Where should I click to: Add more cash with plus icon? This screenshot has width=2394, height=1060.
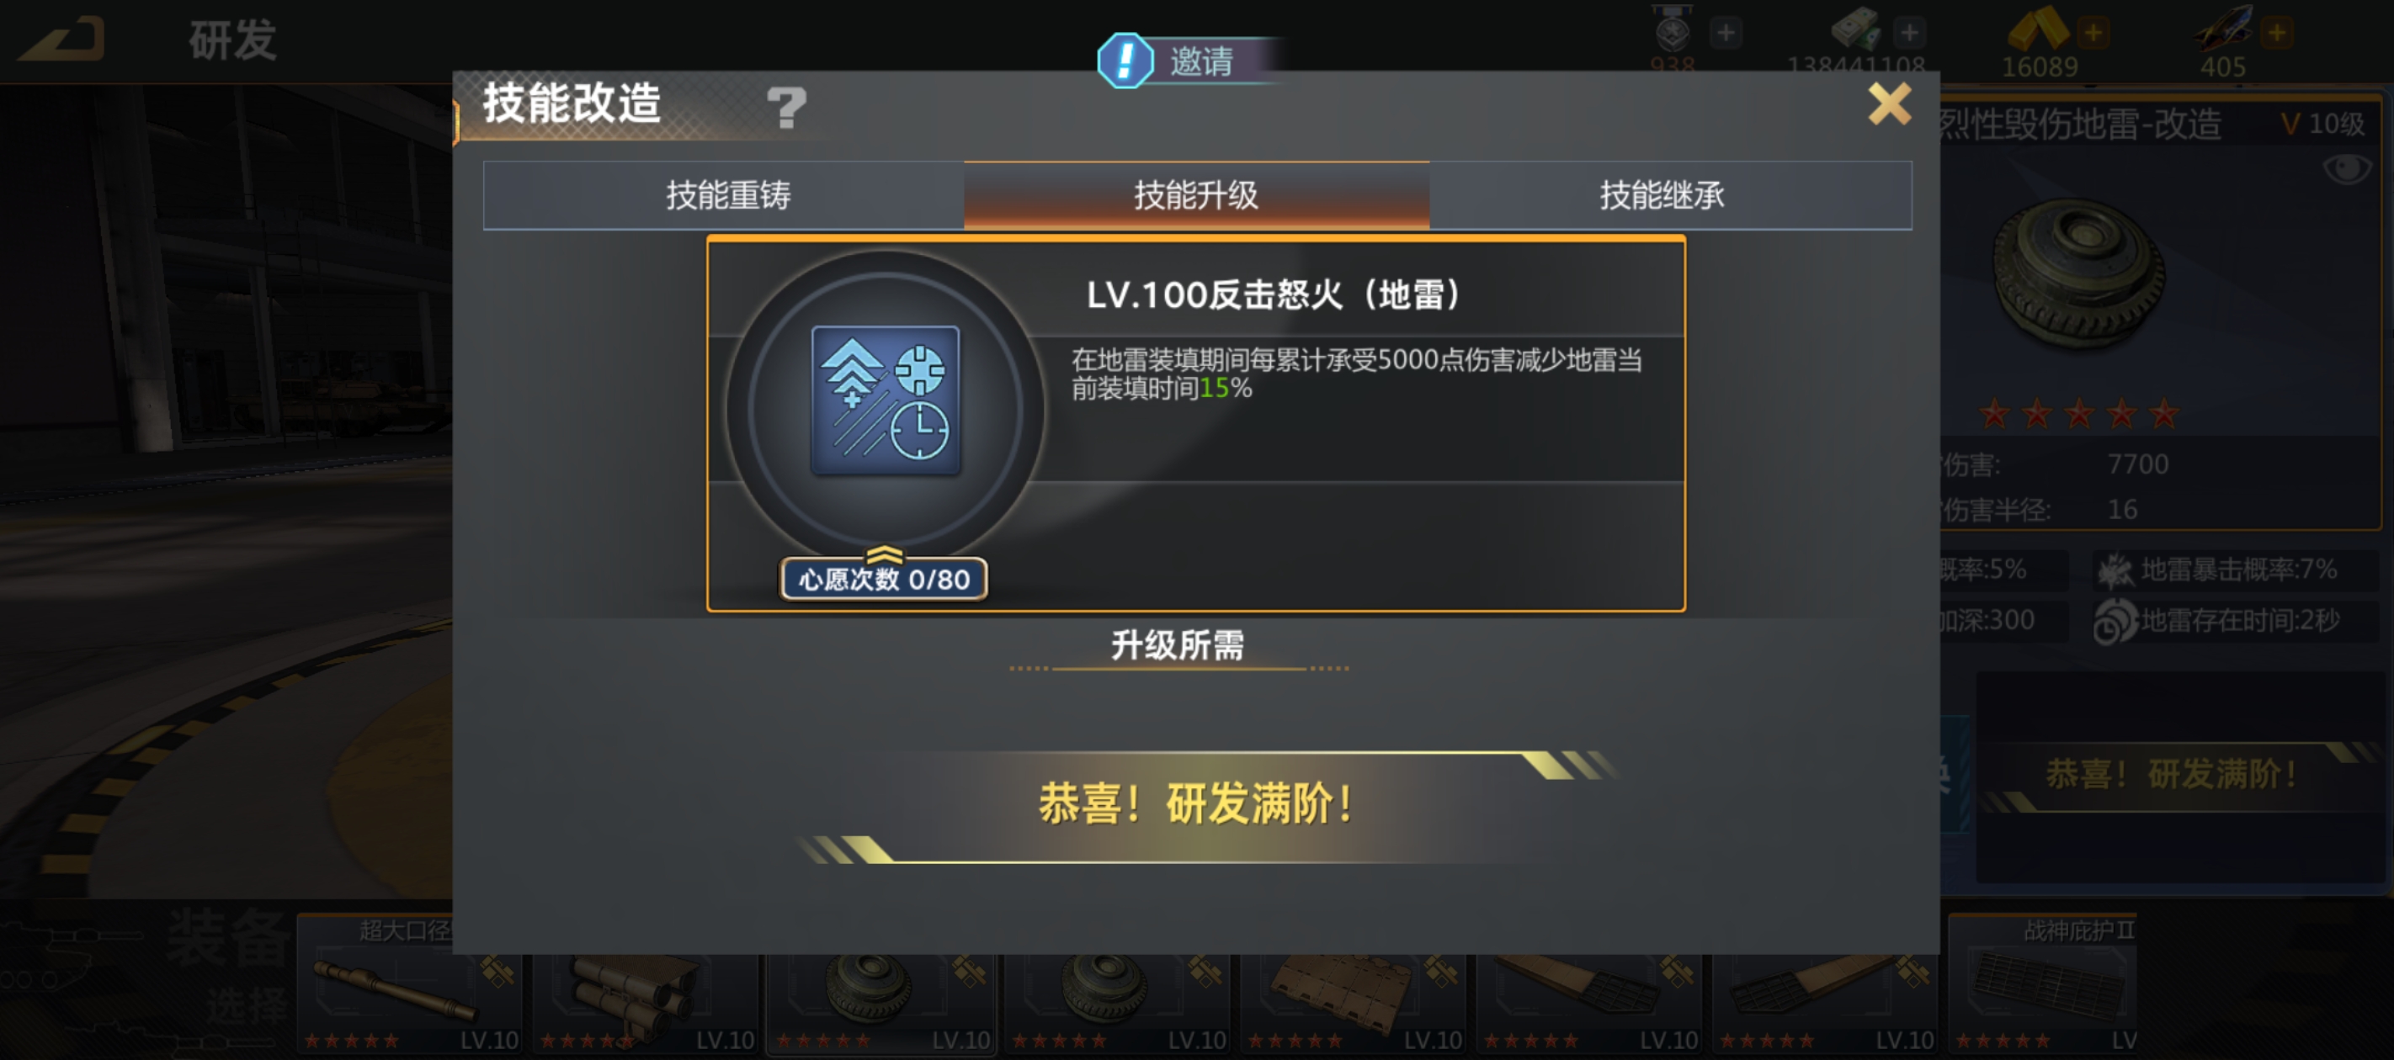tap(1910, 34)
